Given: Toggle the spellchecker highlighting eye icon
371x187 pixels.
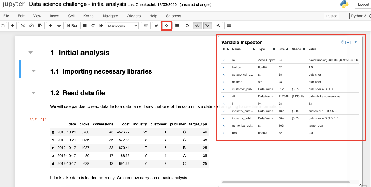Looking at the screenshot, I should click(x=197, y=26).
